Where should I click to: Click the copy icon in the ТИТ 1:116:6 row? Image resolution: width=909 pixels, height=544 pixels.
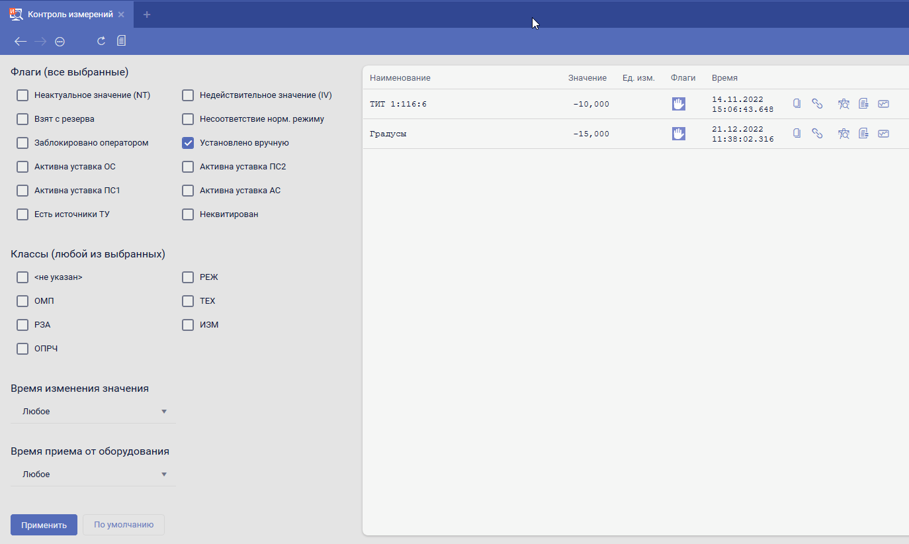tap(797, 104)
